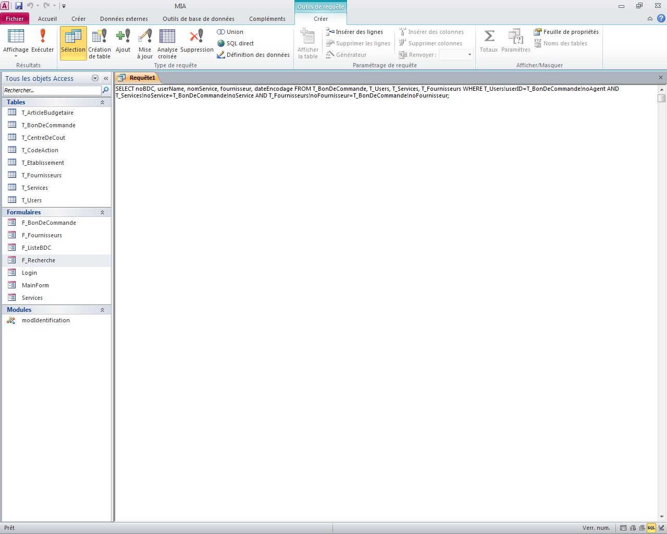Select Analyse croisée query type

167,43
